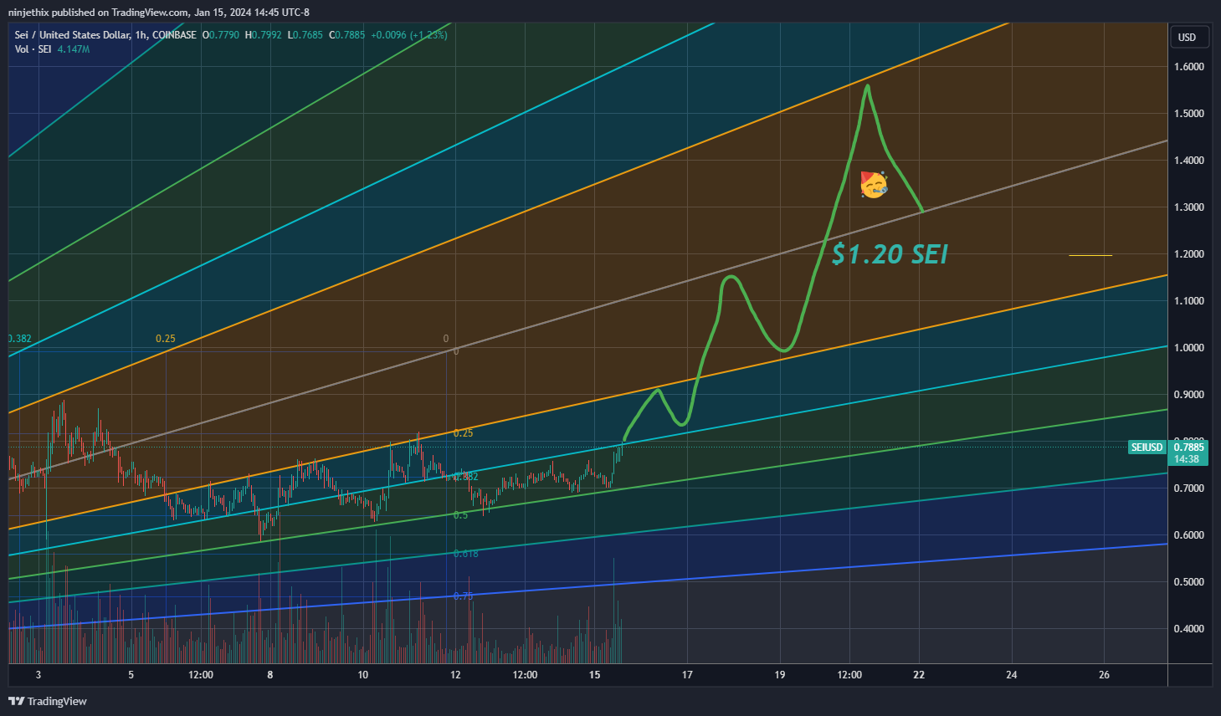Click the USD currency button
This screenshot has height=716, width=1221.
1188,37
